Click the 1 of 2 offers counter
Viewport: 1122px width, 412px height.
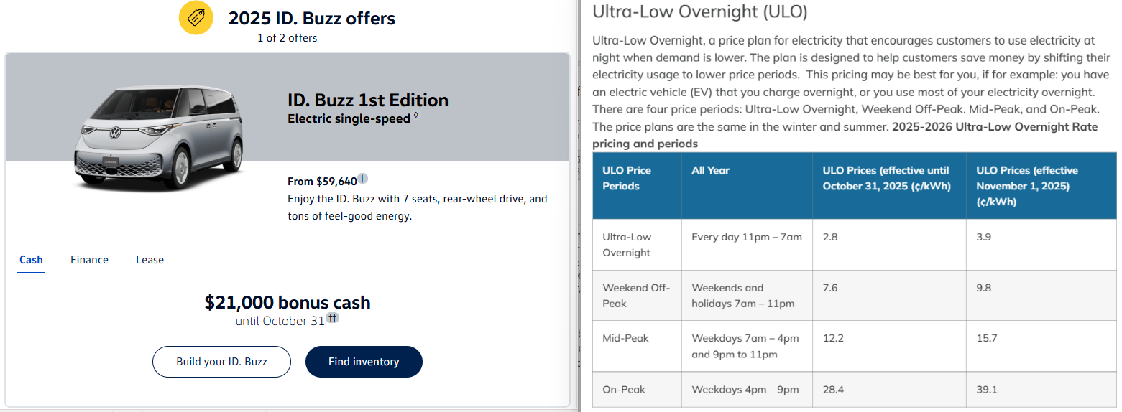click(287, 38)
